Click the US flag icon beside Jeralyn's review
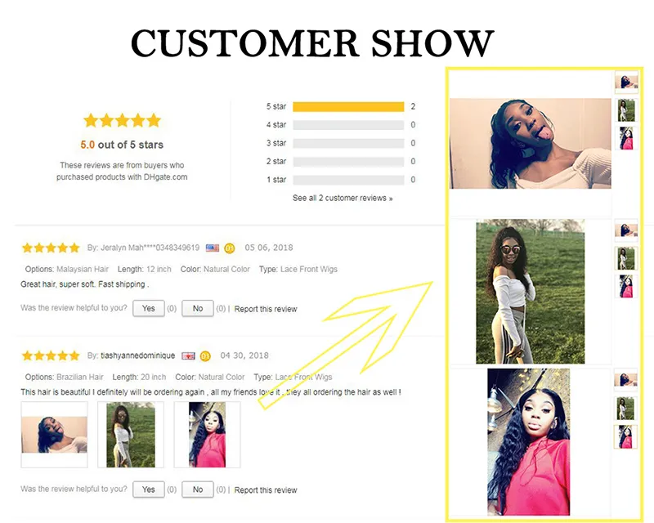The width and height of the screenshot is (654, 523). [213, 248]
